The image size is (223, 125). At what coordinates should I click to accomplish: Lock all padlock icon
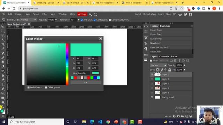pyautogui.click(x=170, y=70)
